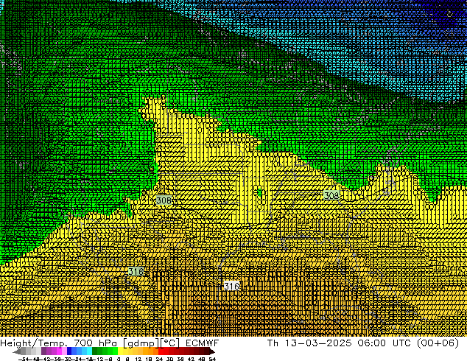Screen dimensions: 467x361
Task: Pick the darkest green colorbar swatch
Action: click(95, 351)
